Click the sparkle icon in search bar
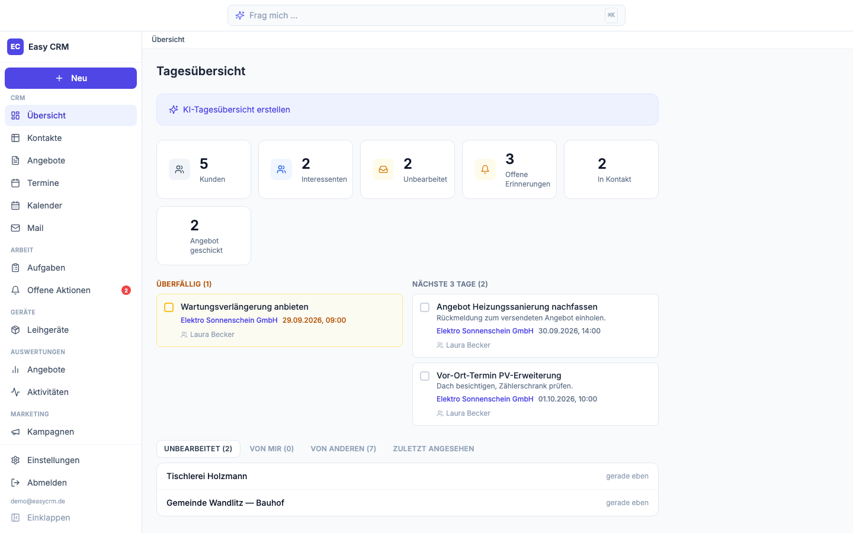The image size is (853, 533). 240,15
